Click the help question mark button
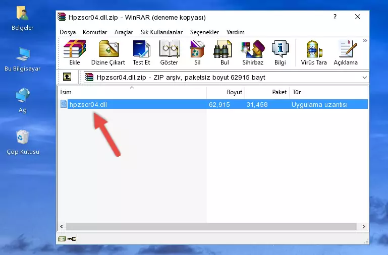Screen dimensions: 388x255 335,17
